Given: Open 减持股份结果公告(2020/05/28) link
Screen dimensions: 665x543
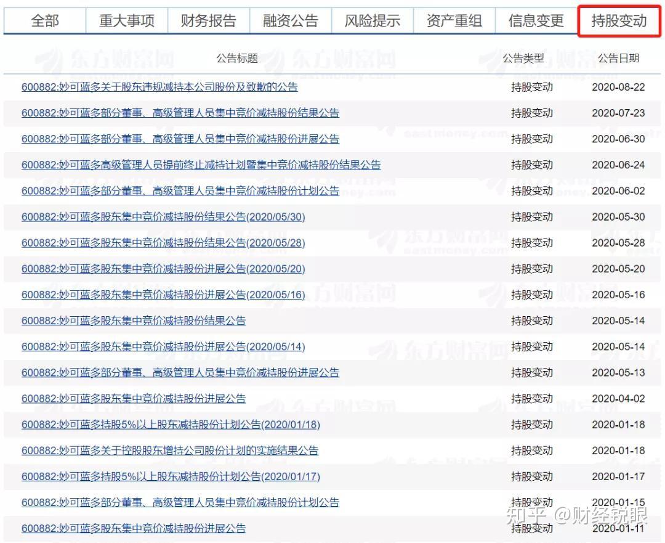Looking at the screenshot, I should 163,243.
